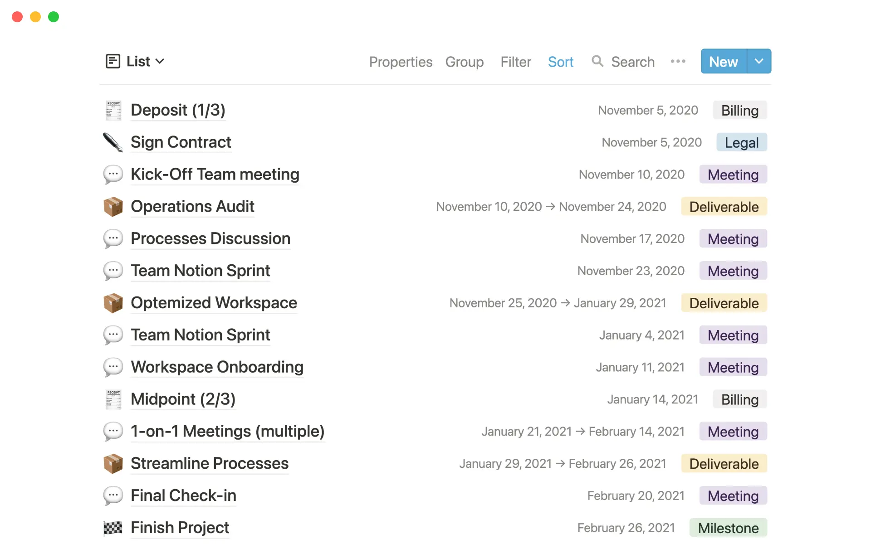Image resolution: width=871 pixels, height=544 pixels.
Task: Open the Team Notion Sprint page
Action: (x=200, y=271)
